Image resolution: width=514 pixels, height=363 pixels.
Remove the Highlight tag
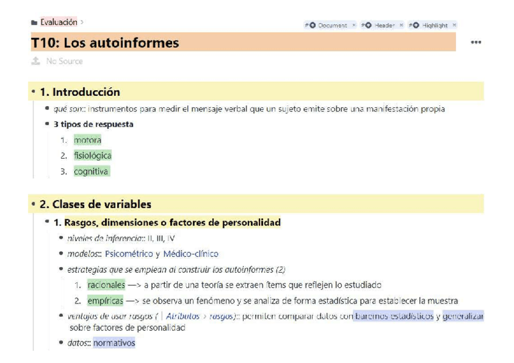click(x=454, y=25)
